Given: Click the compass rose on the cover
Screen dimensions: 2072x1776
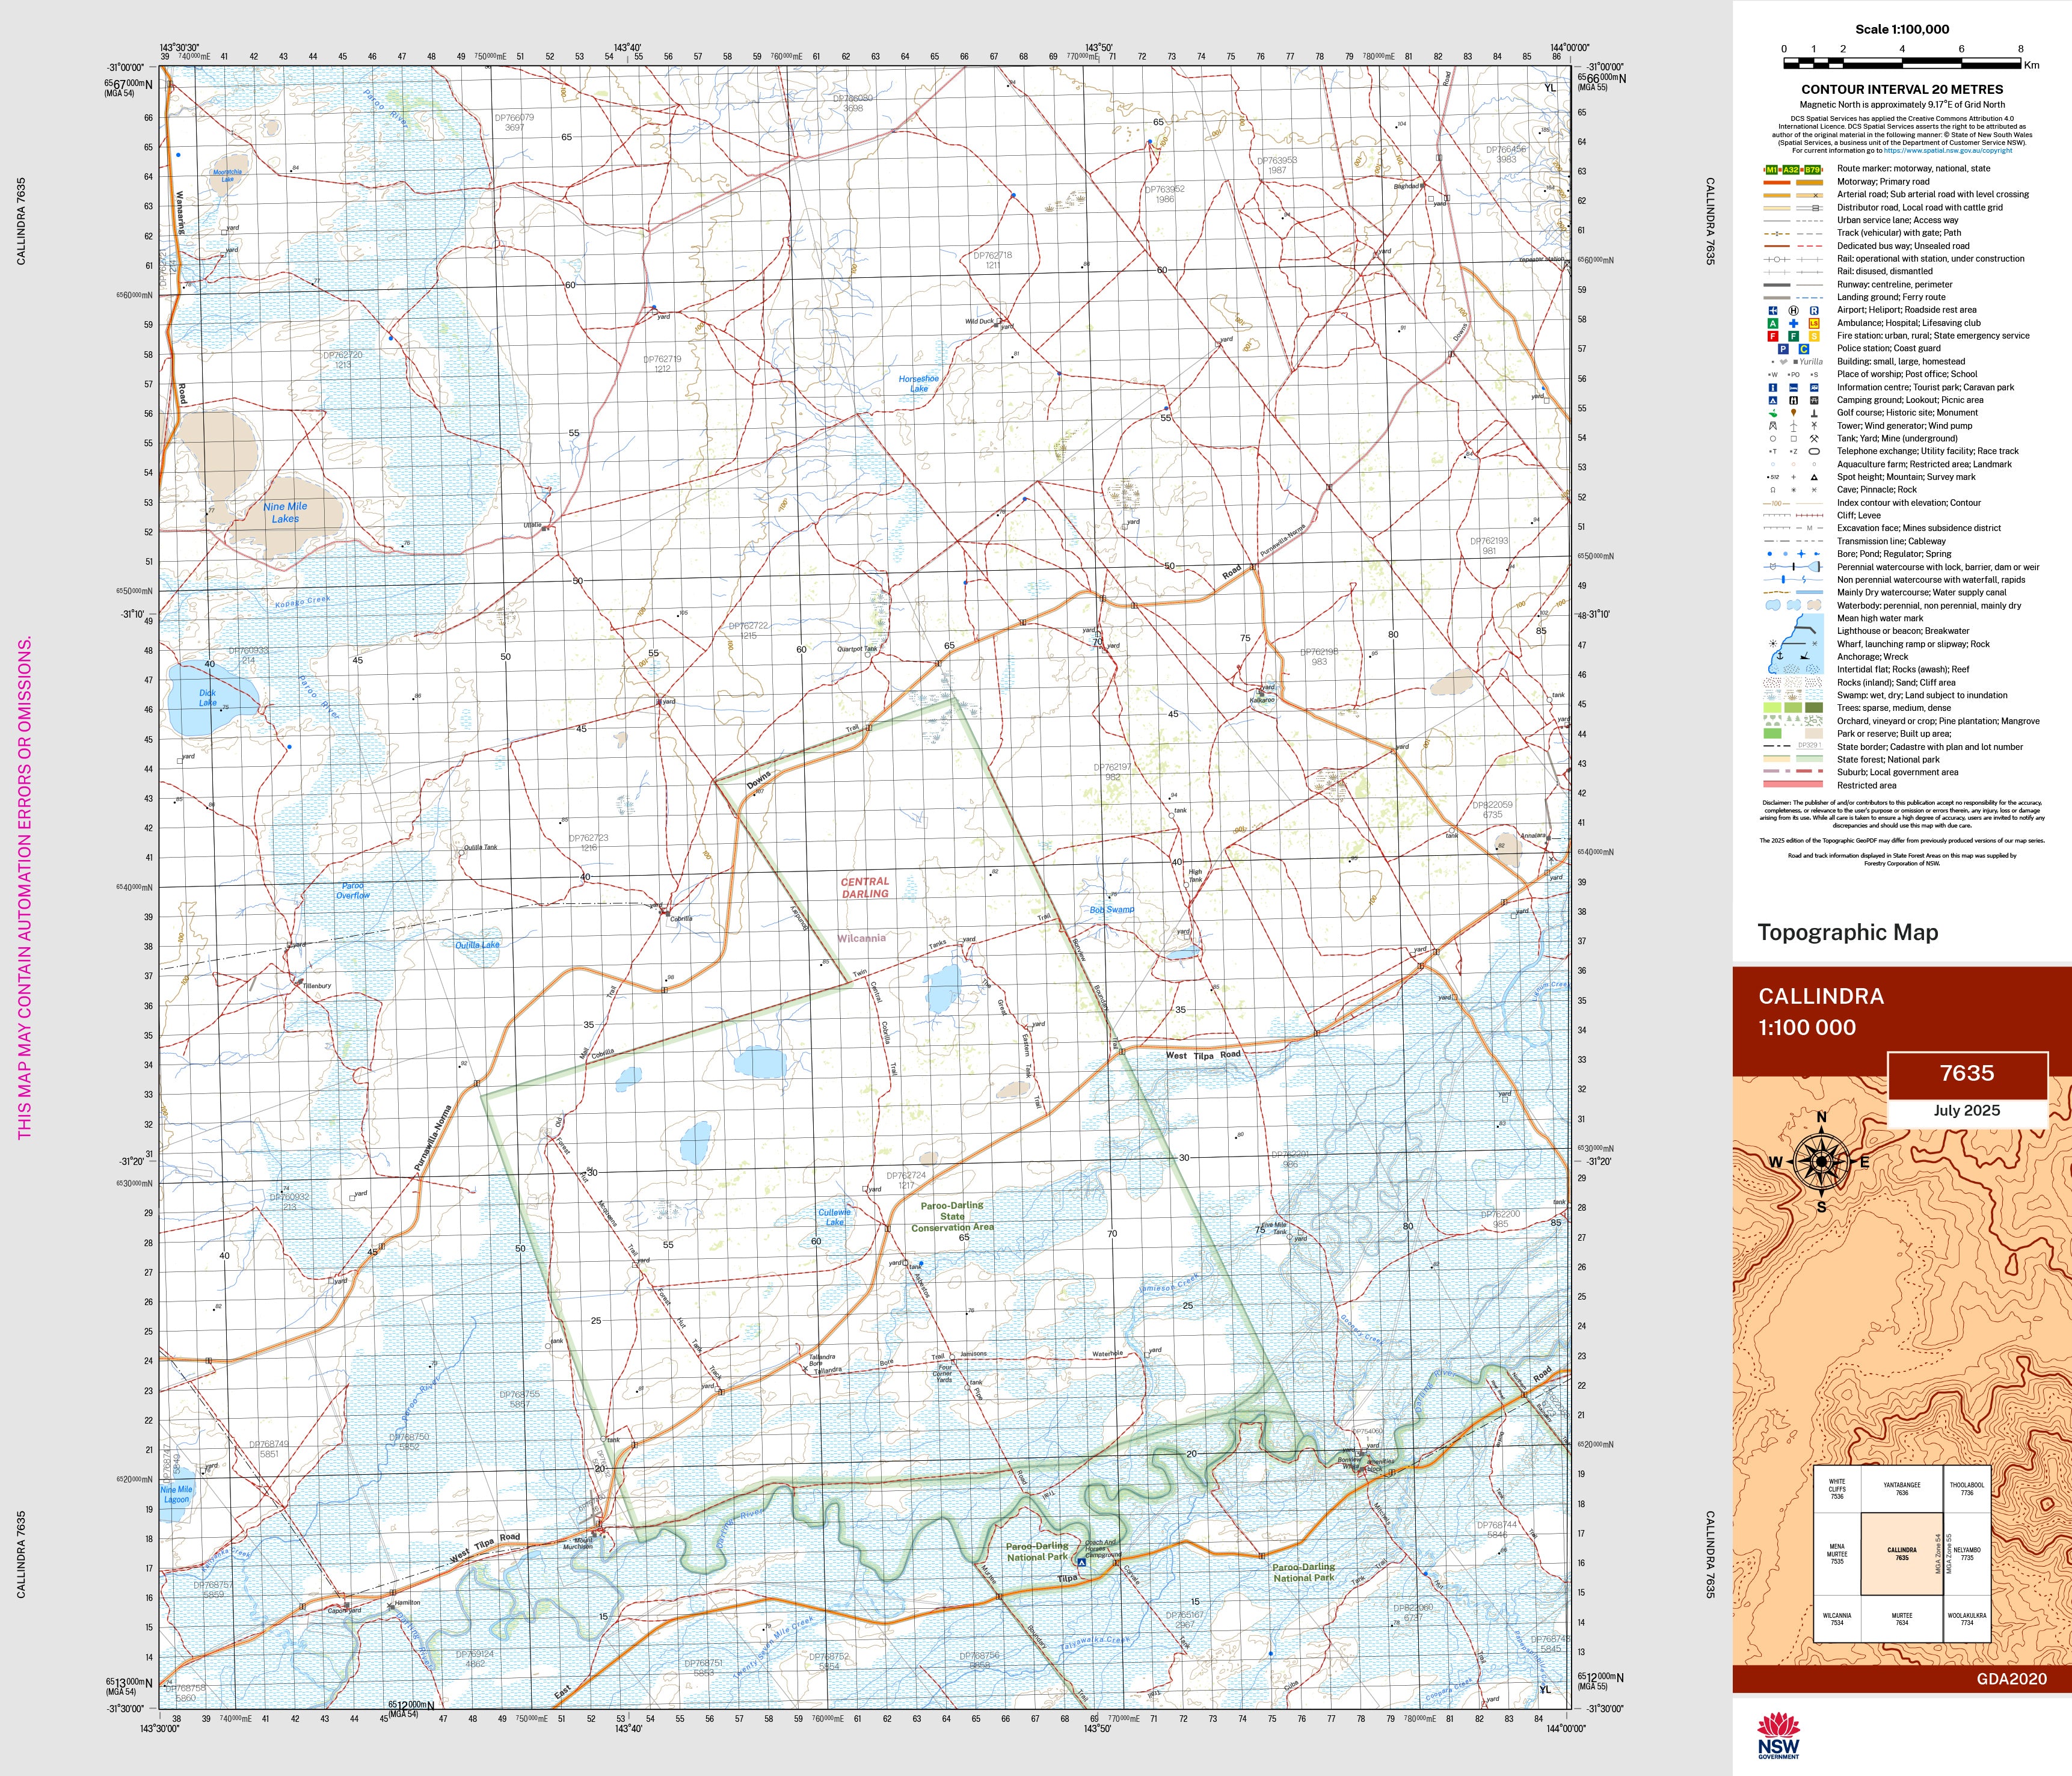Looking at the screenshot, I should click(1821, 1162).
